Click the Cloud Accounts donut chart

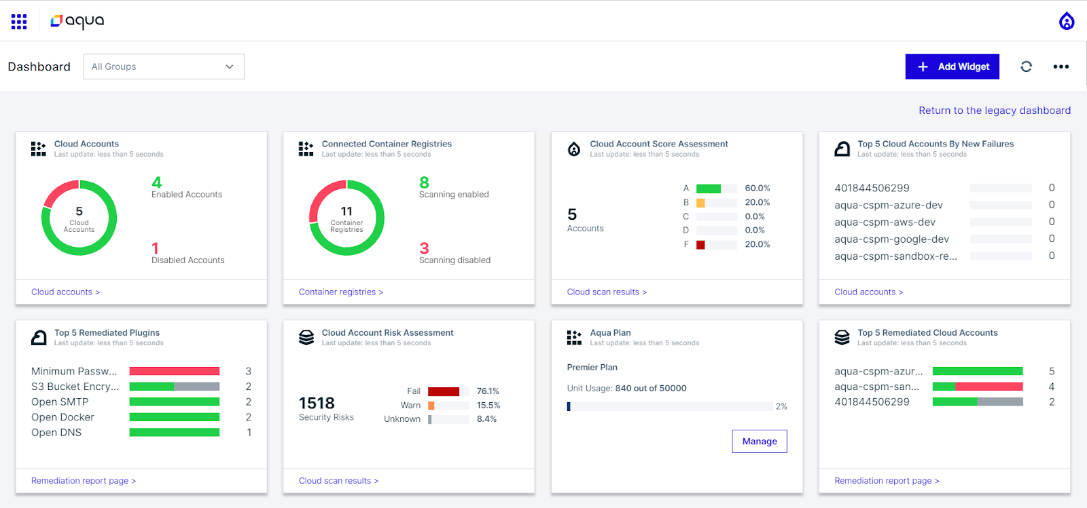point(79,218)
